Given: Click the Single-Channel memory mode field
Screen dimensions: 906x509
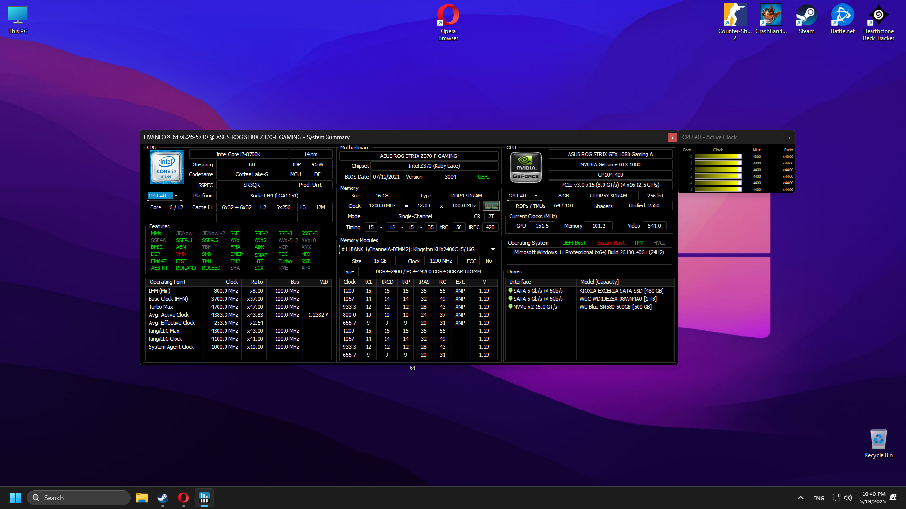Looking at the screenshot, I should point(415,216).
